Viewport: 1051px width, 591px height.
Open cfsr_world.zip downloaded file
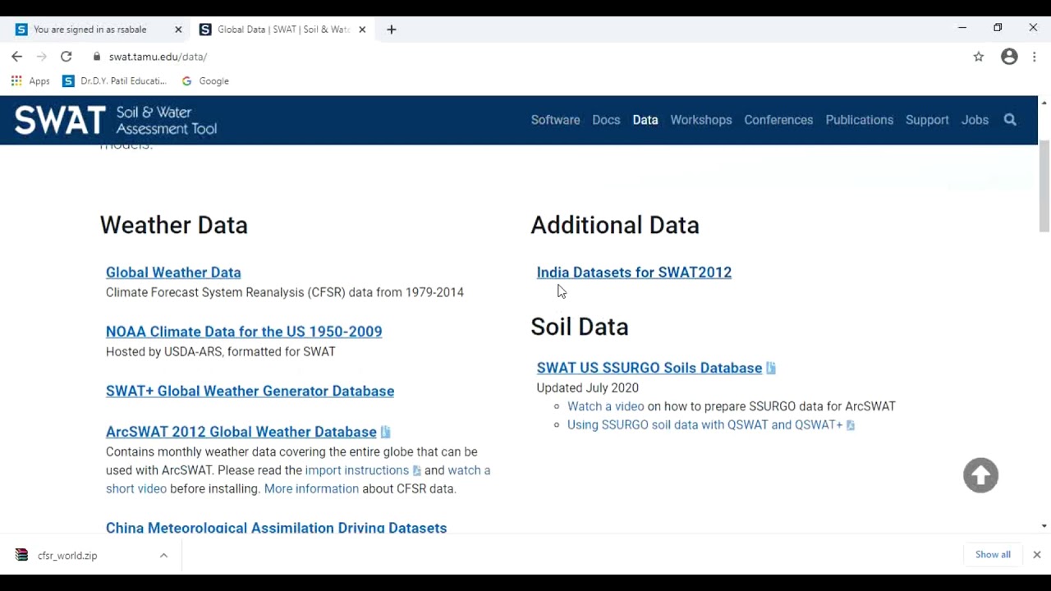coord(67,556)
